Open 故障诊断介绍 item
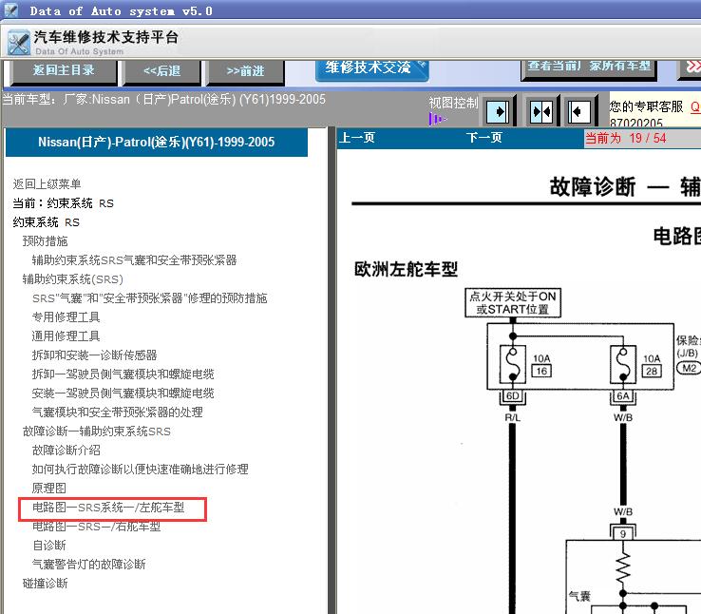The width and height of the screenshot is (701, 614). [66, 450]
